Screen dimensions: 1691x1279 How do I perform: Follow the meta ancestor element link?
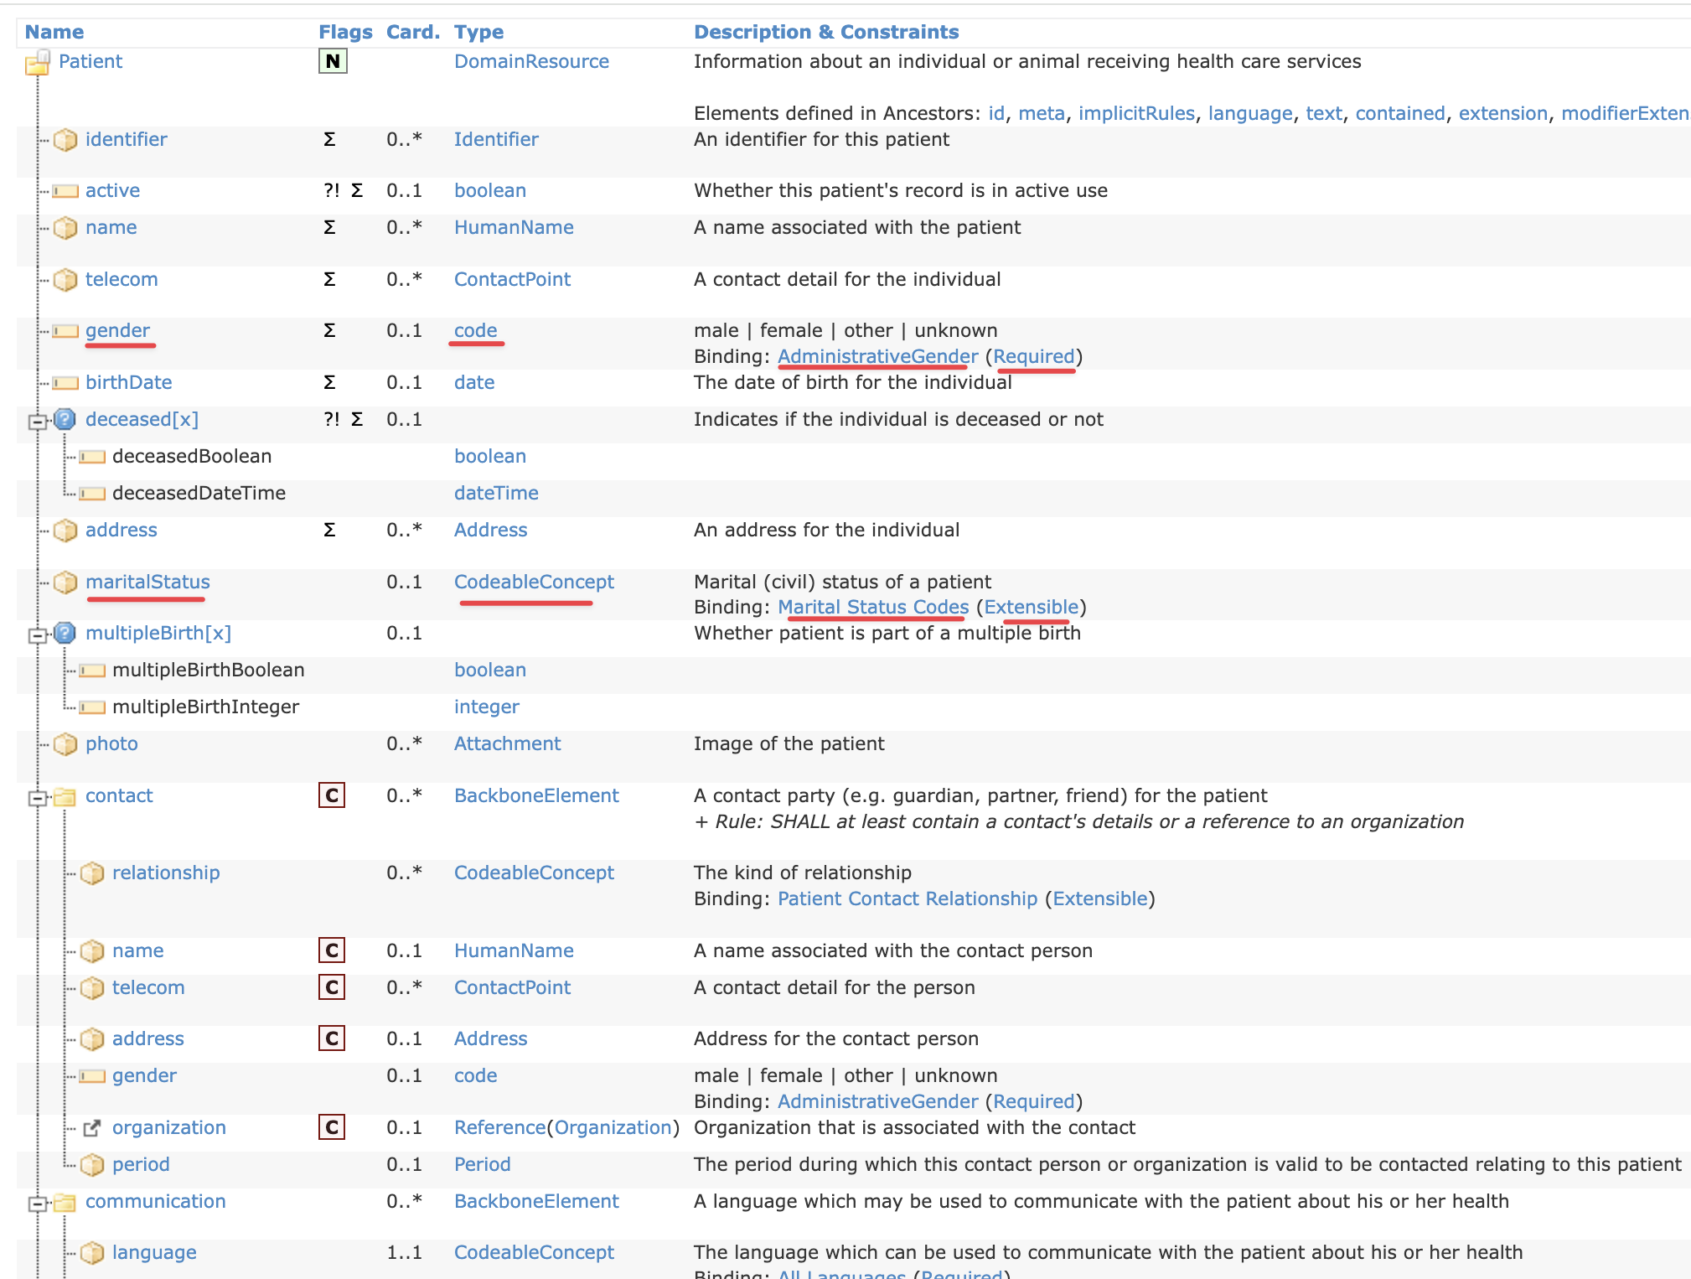coord(1042,113)
